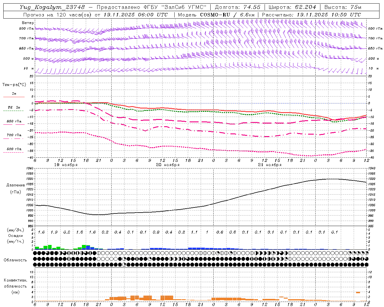
Task: Click the Прогноз на 120 часа(ов) text
Action: pyautogui.click(x=58, y=15)
